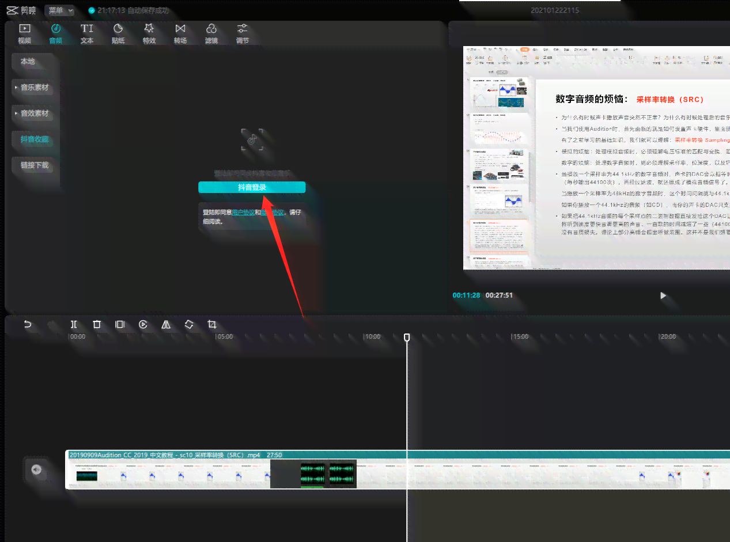The width and height of the screenshot is (730, 542).
Task: Open the 滤镜 filters tab
Action: point(211,34)
